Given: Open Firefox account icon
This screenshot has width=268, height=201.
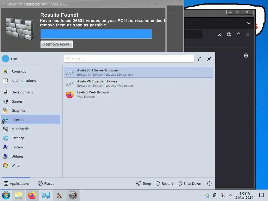Looking at the screenshot, I should 229,34.
